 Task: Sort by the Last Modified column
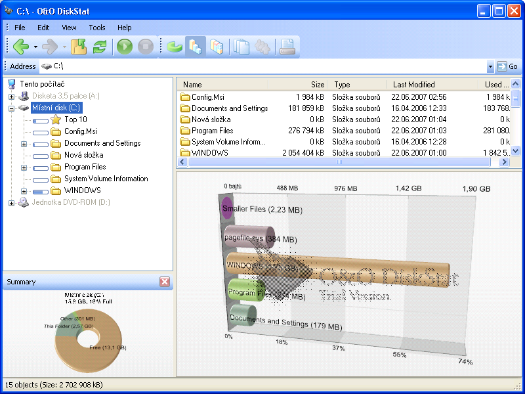432,85
